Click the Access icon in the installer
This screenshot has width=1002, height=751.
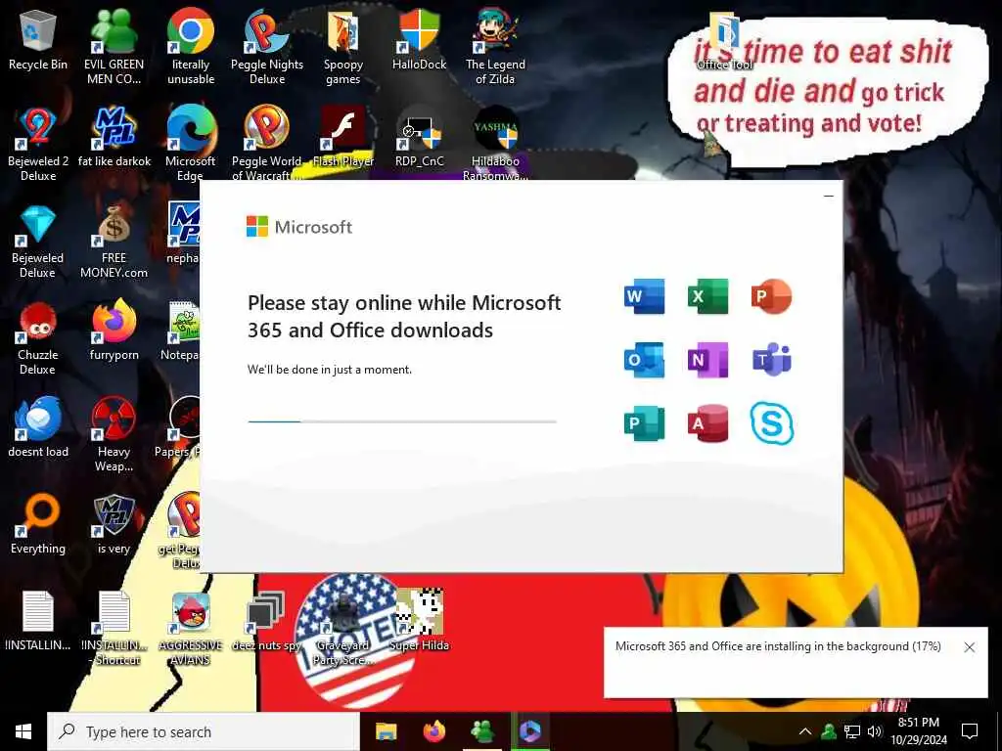[x=708, y=422]
